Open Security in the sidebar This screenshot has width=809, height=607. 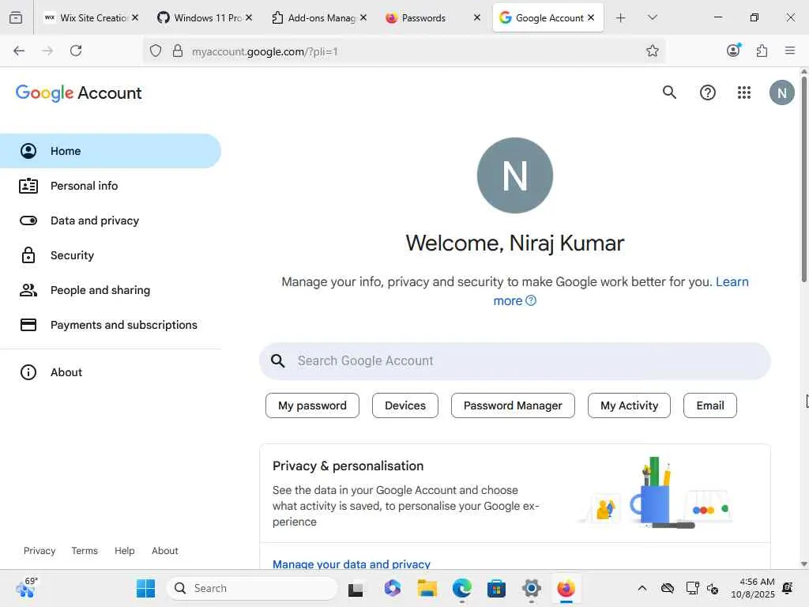pos(111,255)
